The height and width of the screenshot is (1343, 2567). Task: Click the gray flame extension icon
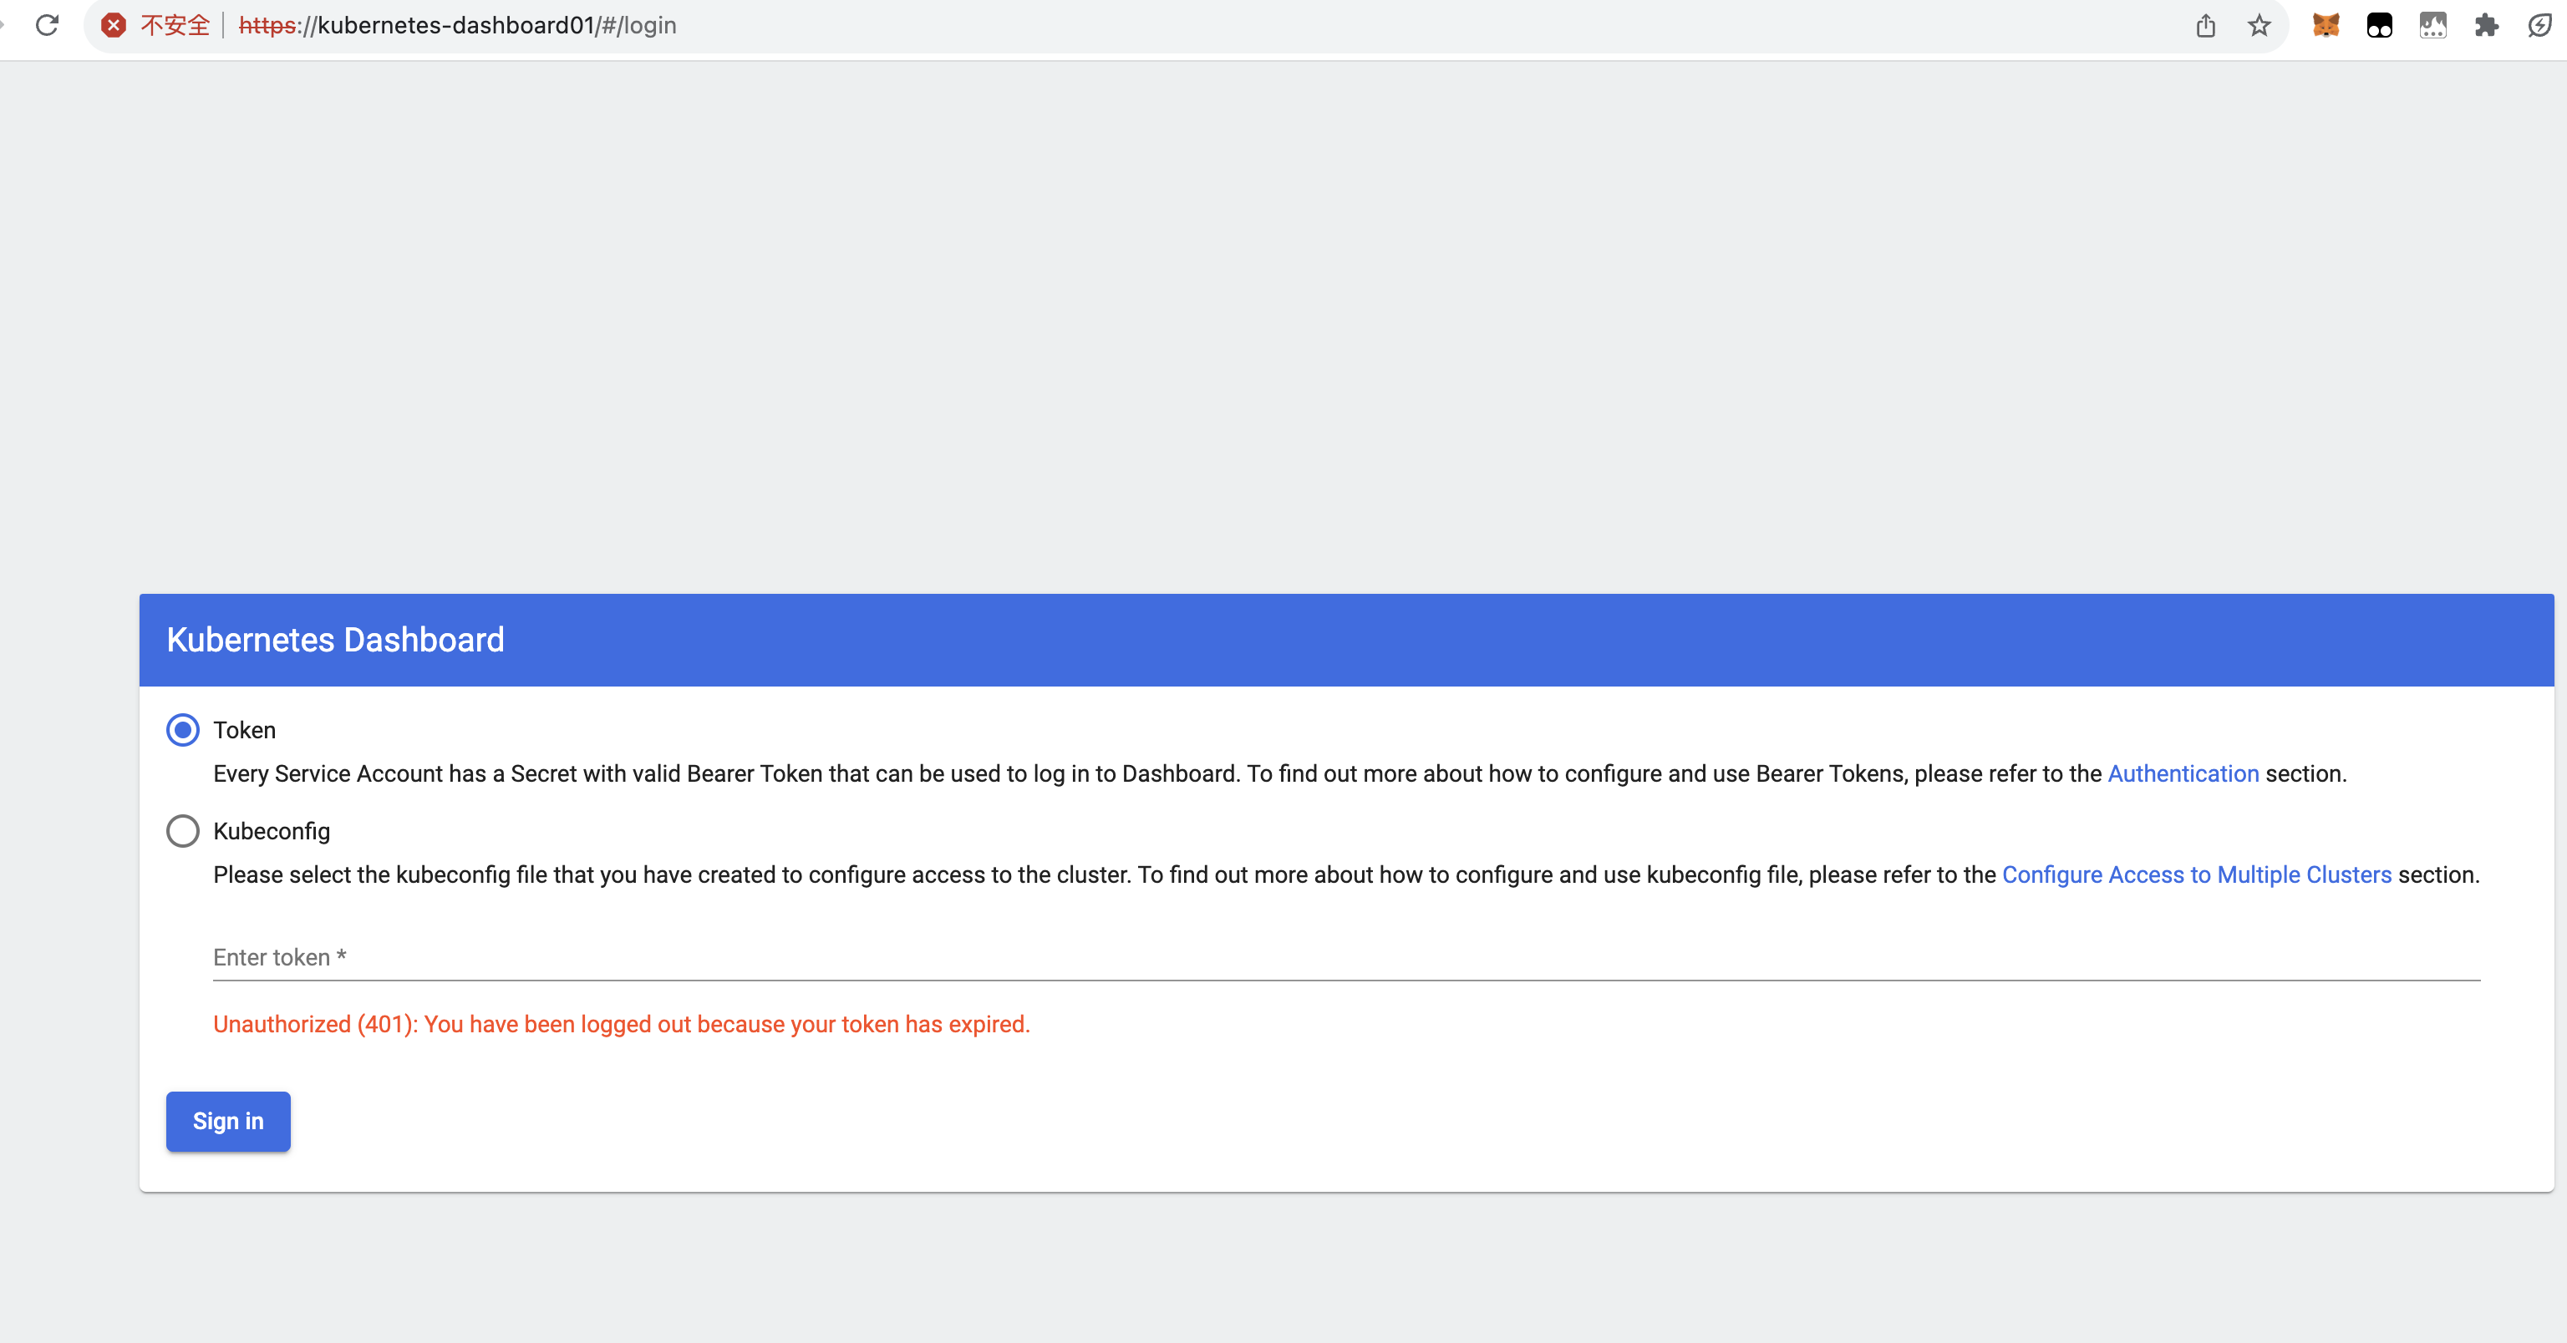point(2432,25)
